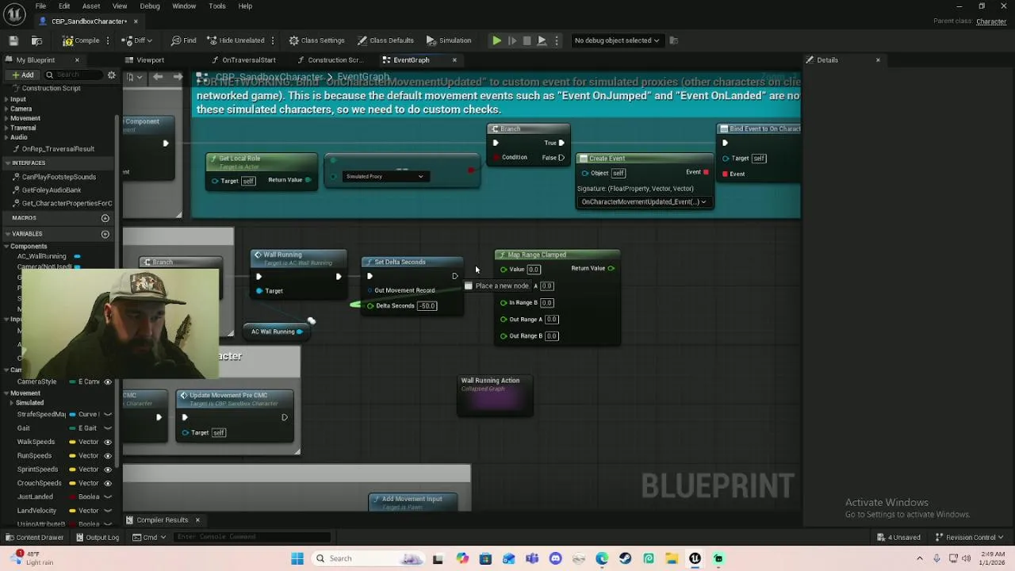
Task: Expand the Movement graph category
Action: pyautogui.click(x=6, y=118)
